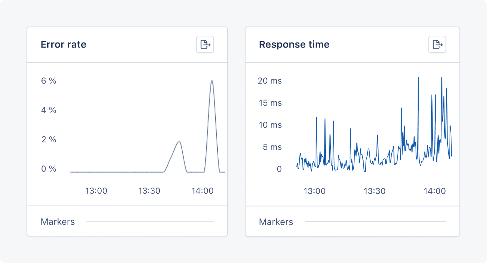Click the 14:00 tick on Response time chart
The image size is (487, 263).
434,191
